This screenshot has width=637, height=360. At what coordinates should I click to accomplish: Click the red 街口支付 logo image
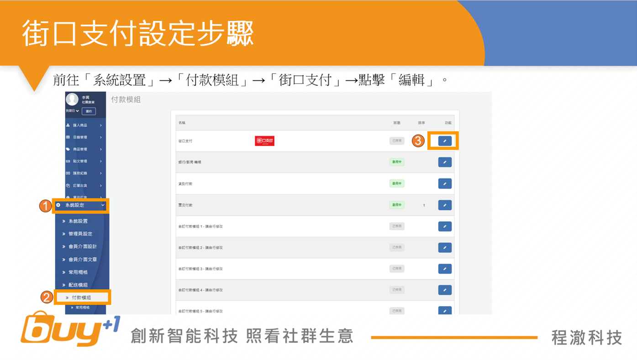pos(264,141)
